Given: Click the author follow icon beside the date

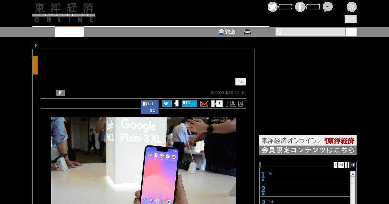Looking at the screenshot, I should (x=60, y=93).
